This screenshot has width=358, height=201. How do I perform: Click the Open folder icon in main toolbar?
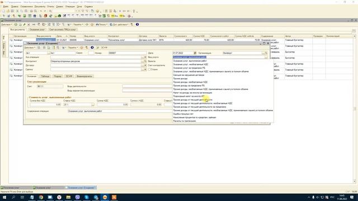pos(8,11)
